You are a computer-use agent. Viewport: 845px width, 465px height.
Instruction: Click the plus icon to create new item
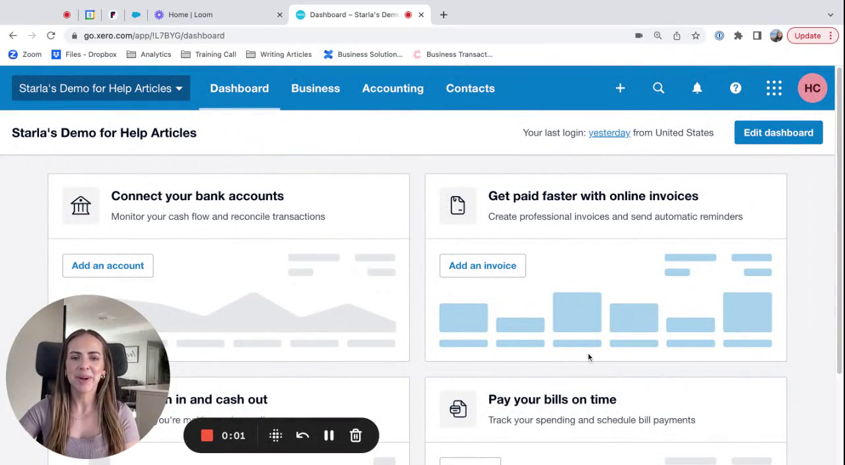pyautogui.click(x=620, y=88)
